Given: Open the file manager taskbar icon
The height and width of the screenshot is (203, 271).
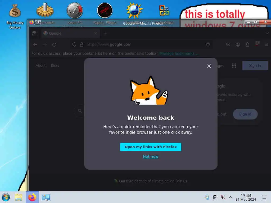Looking at the screenshot, I should [19, 197].
